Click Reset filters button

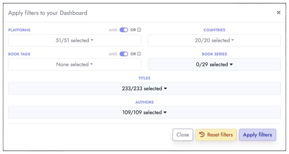tap(216, 135)
